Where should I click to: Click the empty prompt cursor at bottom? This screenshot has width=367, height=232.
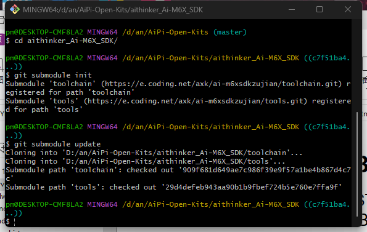point(15,222)
